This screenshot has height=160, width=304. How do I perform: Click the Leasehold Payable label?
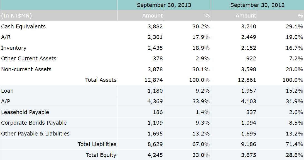point(25,112)
